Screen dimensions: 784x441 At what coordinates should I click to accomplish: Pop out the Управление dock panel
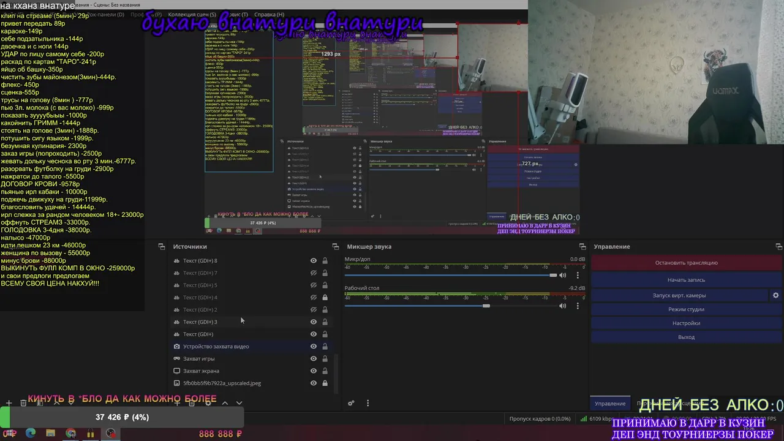779,246
